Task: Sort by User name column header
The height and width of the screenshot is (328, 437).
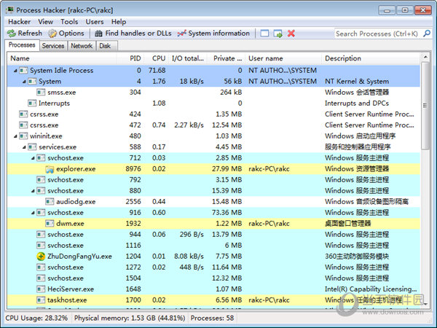Action: [283, 58]
